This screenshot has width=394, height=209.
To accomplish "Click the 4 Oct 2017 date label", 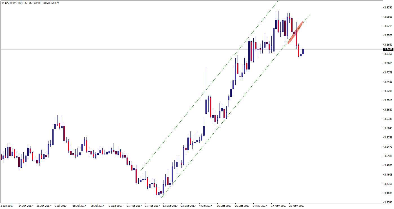I will click(x=205, y=206).
